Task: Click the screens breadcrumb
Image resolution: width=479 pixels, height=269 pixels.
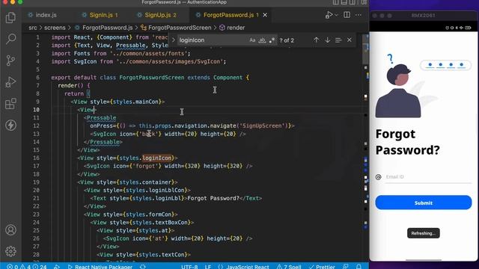Action: point(55,28)
